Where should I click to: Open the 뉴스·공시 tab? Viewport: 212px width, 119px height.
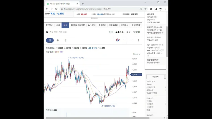92,25
